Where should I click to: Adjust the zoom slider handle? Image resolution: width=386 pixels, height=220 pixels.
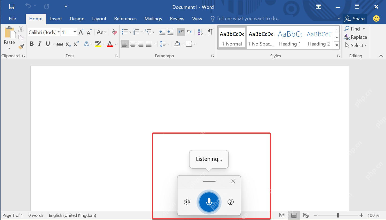click(x=338, y=215)
